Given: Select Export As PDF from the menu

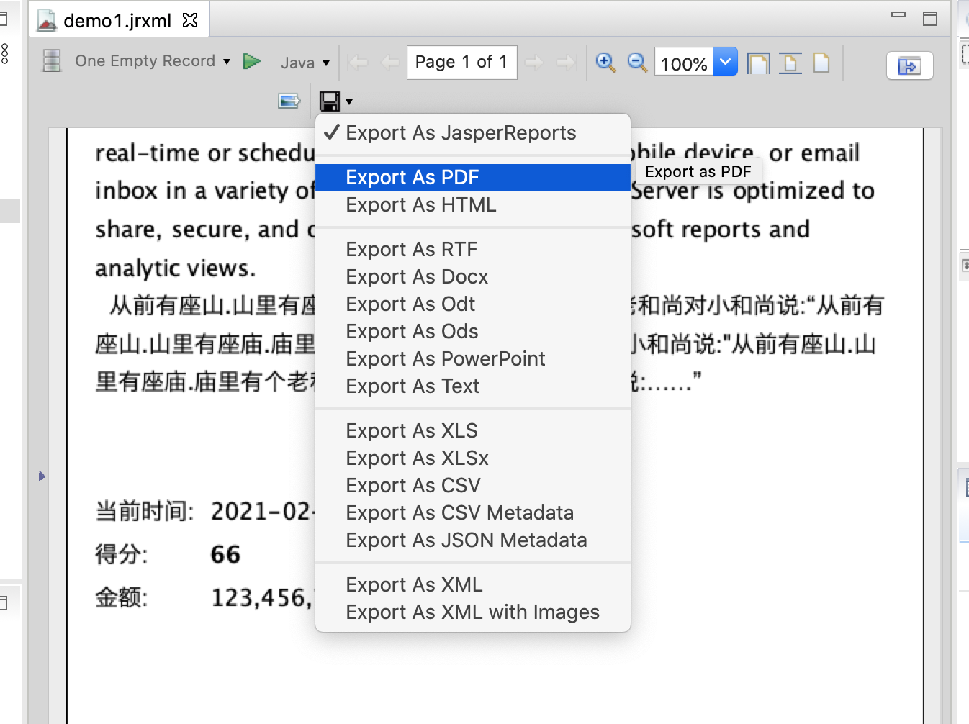Looking at the screenshot, I should click(x=412, y=177).
